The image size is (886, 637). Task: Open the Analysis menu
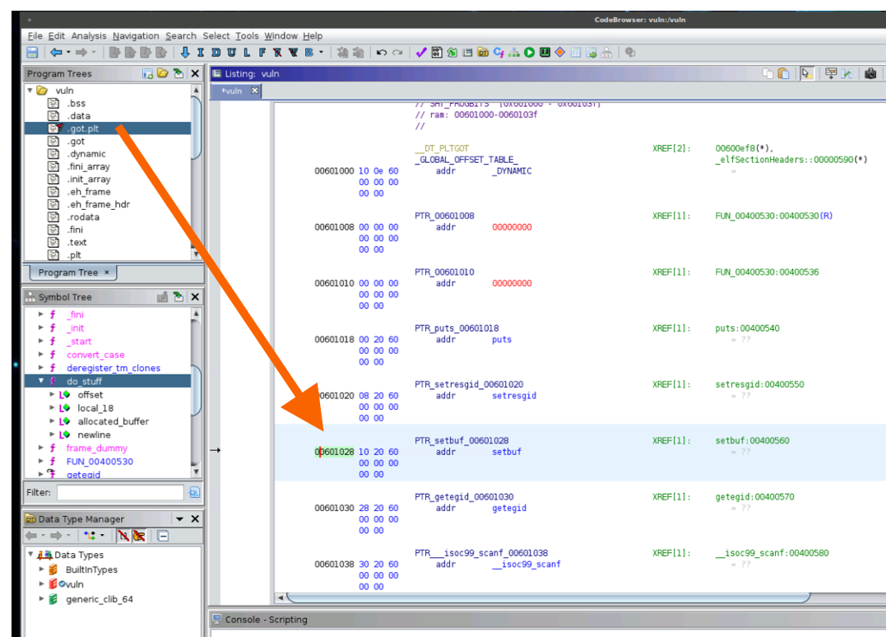(88, 36)
